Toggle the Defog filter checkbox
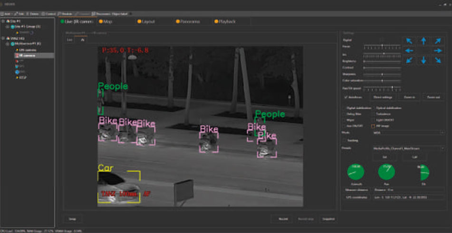452x233 pixels. 344,114
